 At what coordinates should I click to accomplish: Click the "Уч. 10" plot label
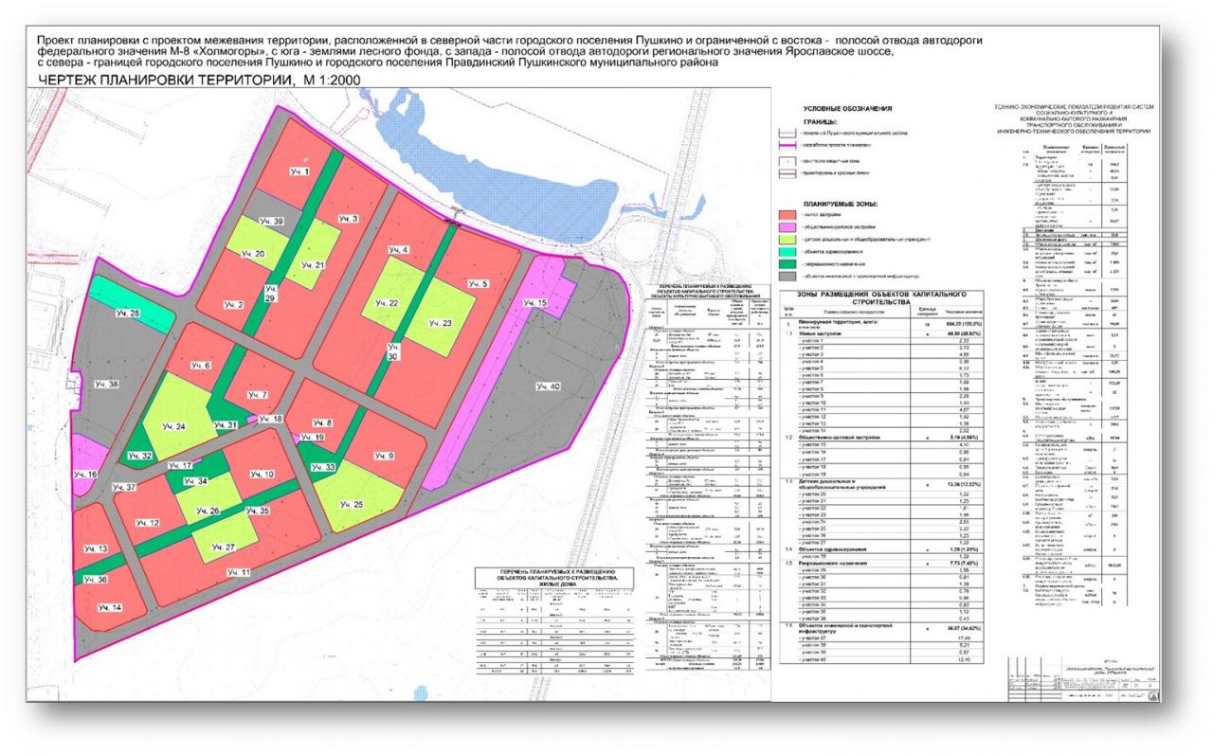point(262,474)
